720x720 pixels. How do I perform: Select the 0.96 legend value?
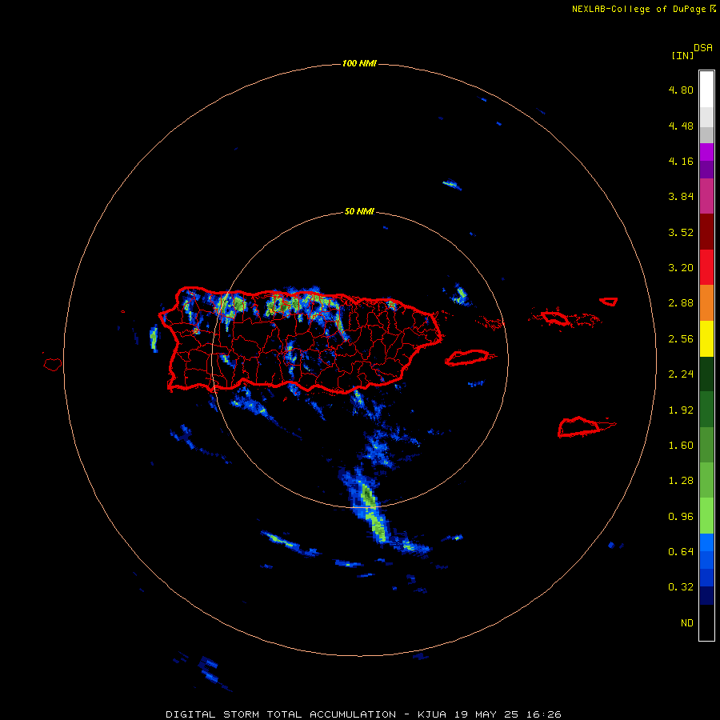click(x=681, y=517)
